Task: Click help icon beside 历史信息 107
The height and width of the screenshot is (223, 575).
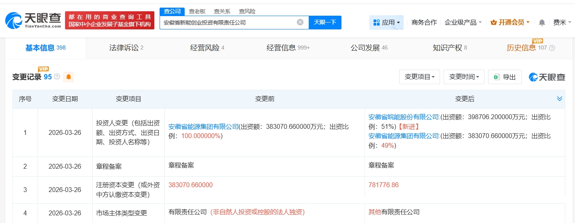Action: coord(552,48)
